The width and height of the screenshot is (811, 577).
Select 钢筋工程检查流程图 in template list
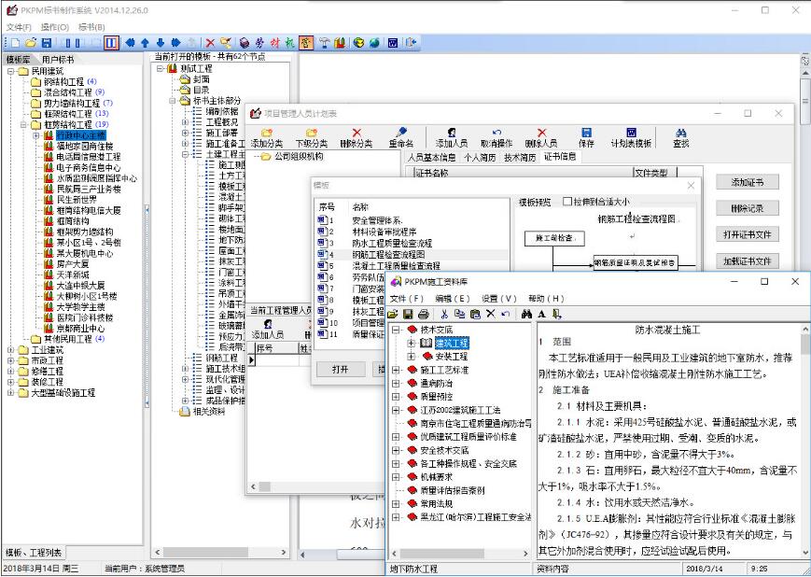(388, 255)
